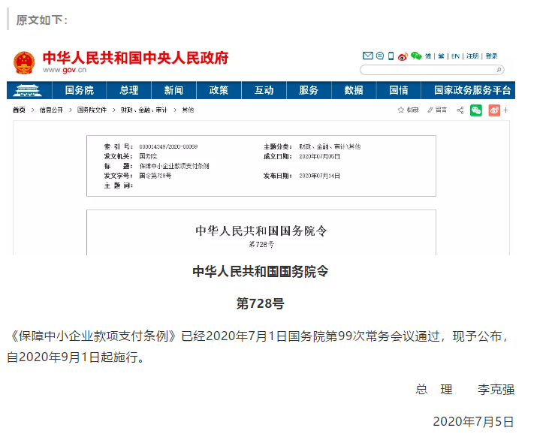549x437 pixels.
Task: Click the envelope mail icon in header
Action: [368, 56]
